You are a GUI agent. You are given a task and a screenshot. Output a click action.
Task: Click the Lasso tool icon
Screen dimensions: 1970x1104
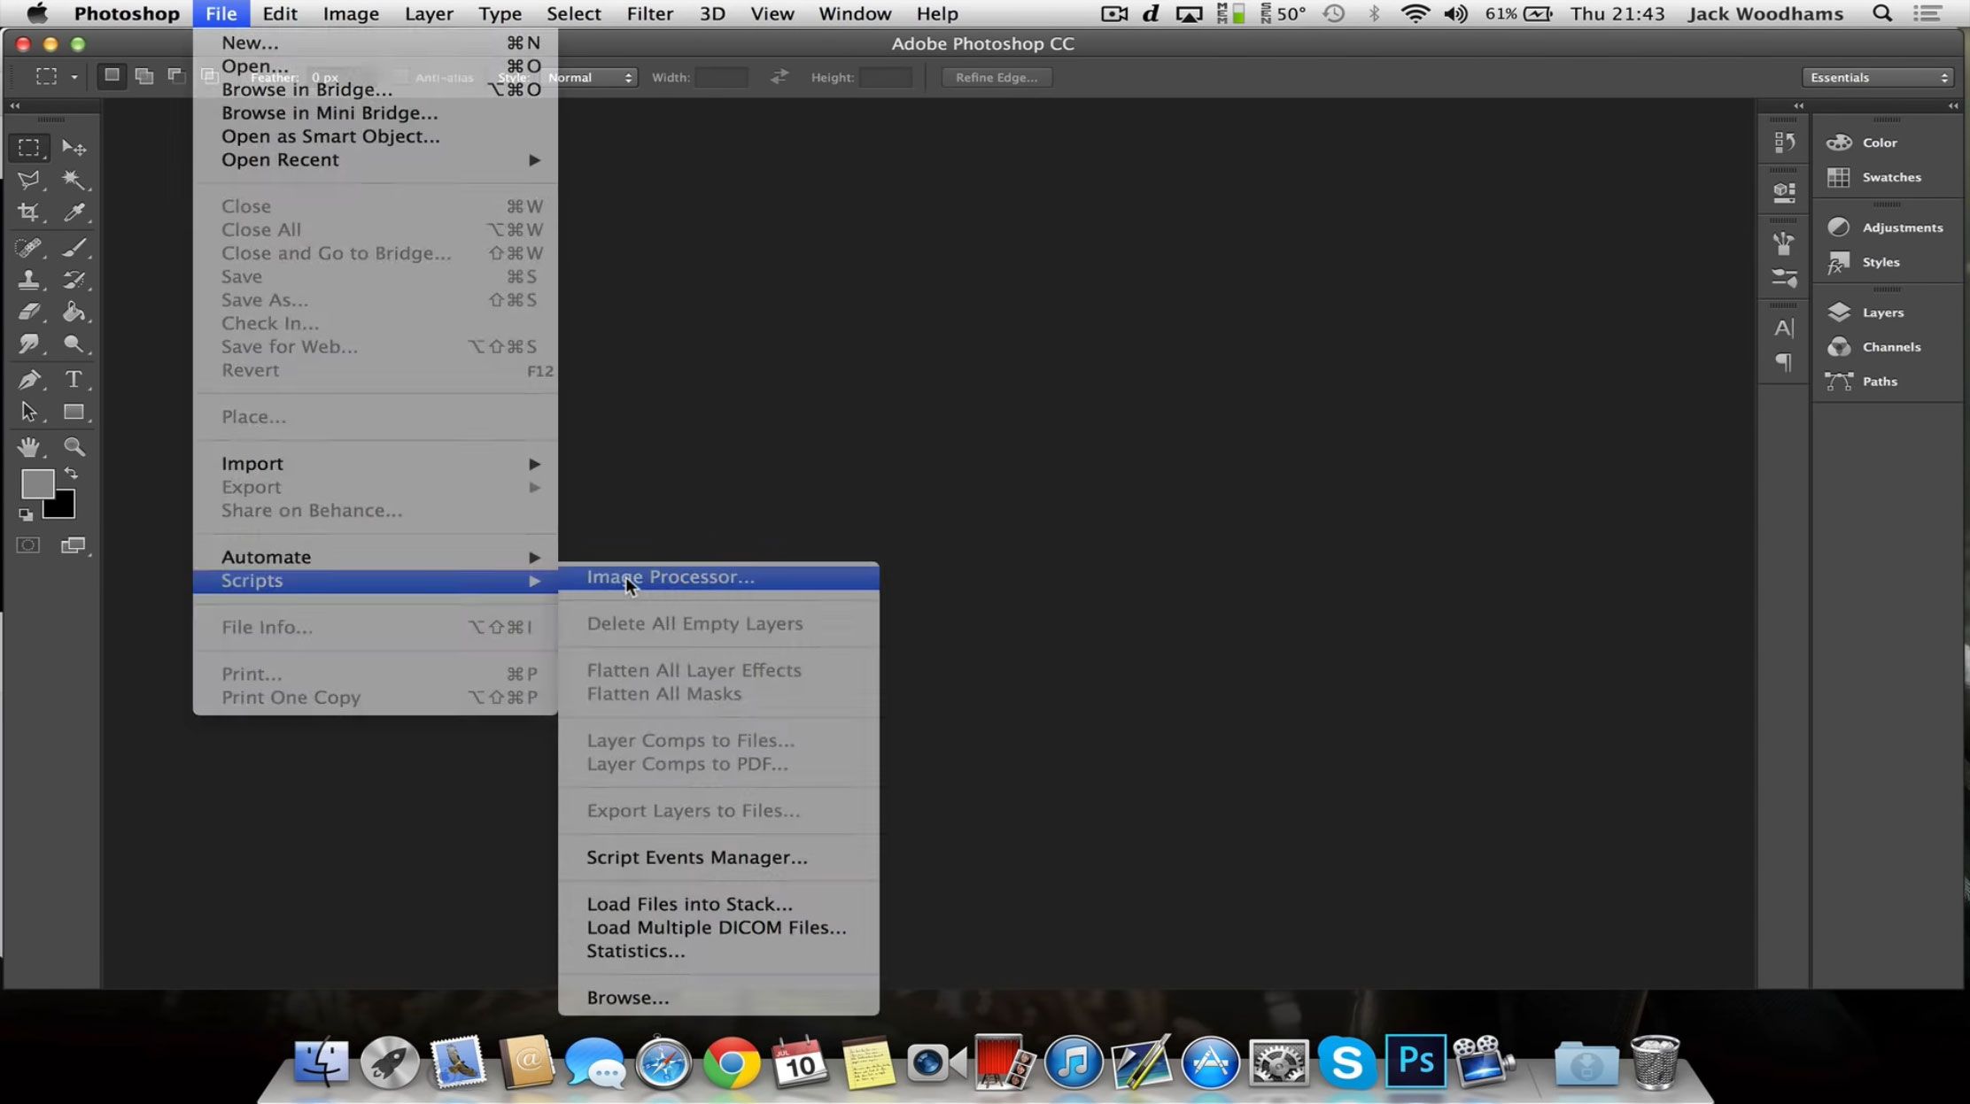click(x=28, y=177)
